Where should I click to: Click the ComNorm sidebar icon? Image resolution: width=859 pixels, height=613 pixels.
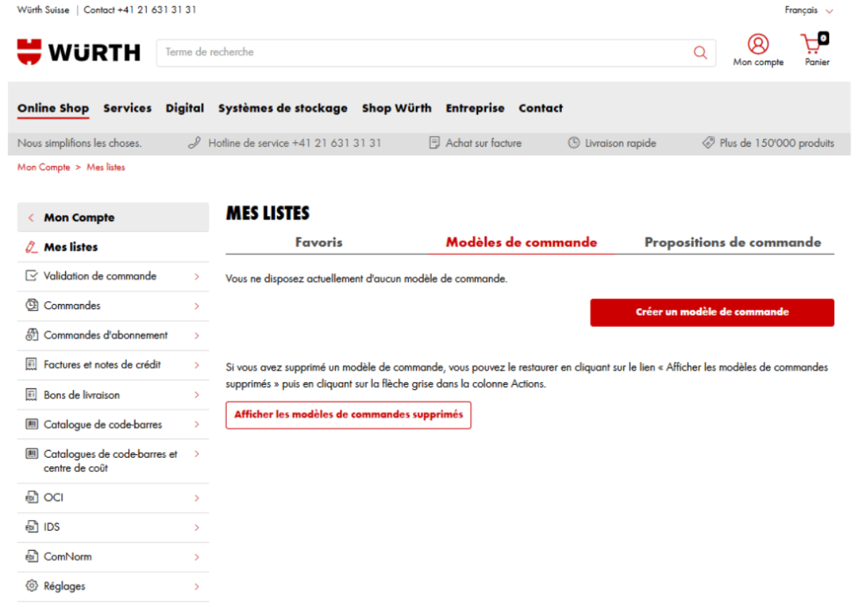point(31,556)
